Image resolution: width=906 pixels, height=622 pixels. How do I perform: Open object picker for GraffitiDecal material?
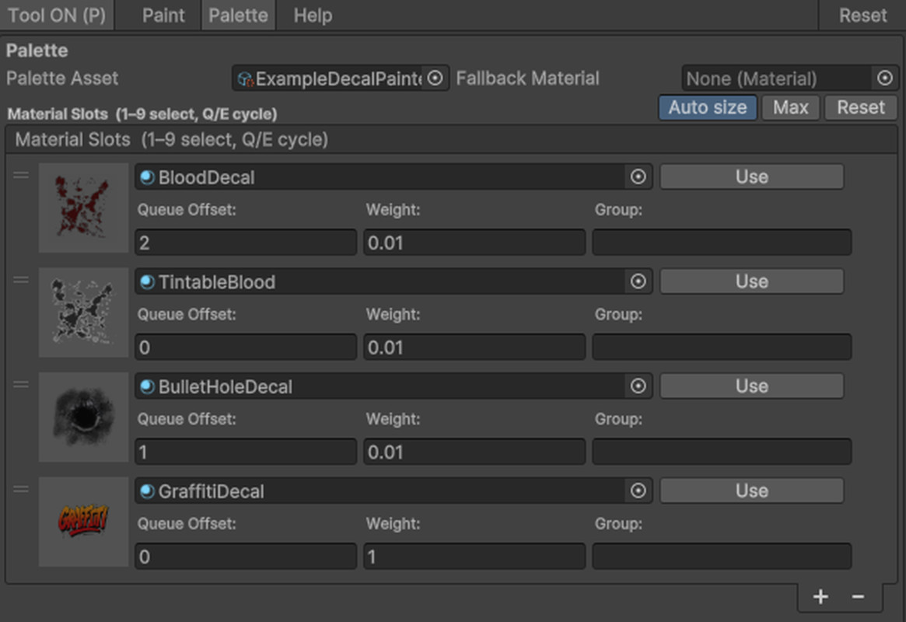tap(638, 491)
